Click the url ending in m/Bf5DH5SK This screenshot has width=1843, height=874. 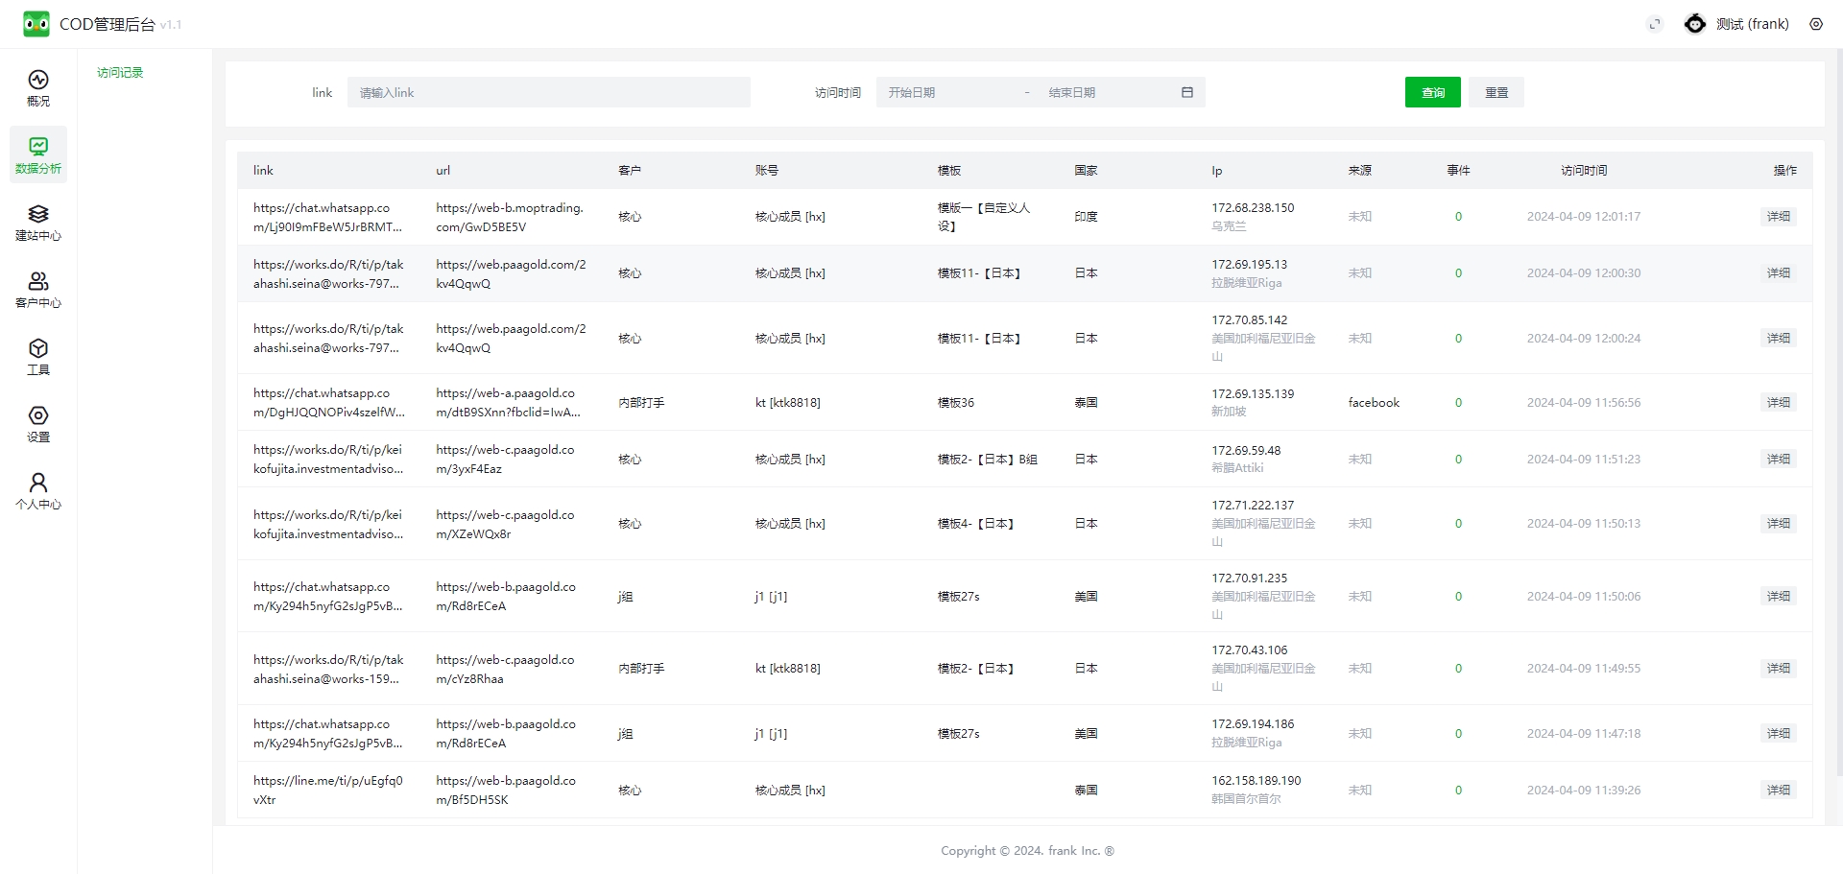pos(505,791)
